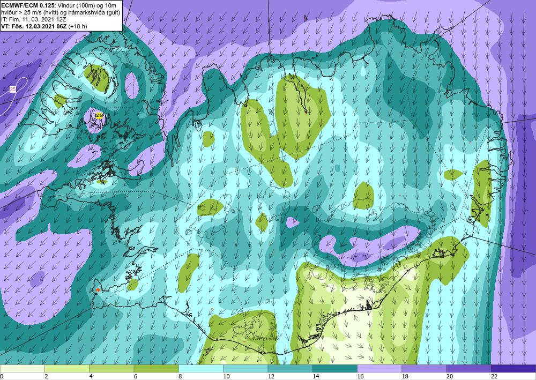Click the scale tick label '10'
This screenshot has height=380, width=536.
(226, 376)
